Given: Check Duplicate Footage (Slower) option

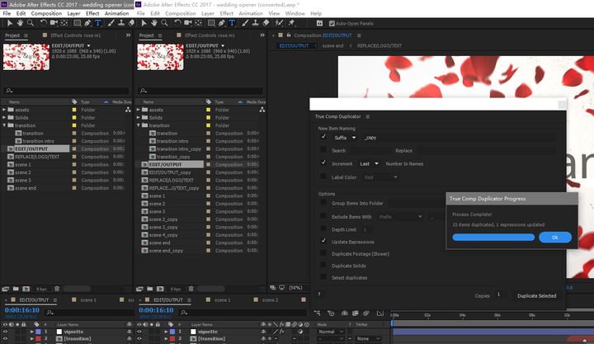Looking at the screenshot, I should 323,252.
